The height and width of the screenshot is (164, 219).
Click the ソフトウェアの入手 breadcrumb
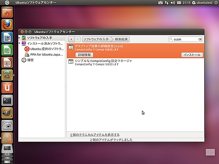coord(96,39)
